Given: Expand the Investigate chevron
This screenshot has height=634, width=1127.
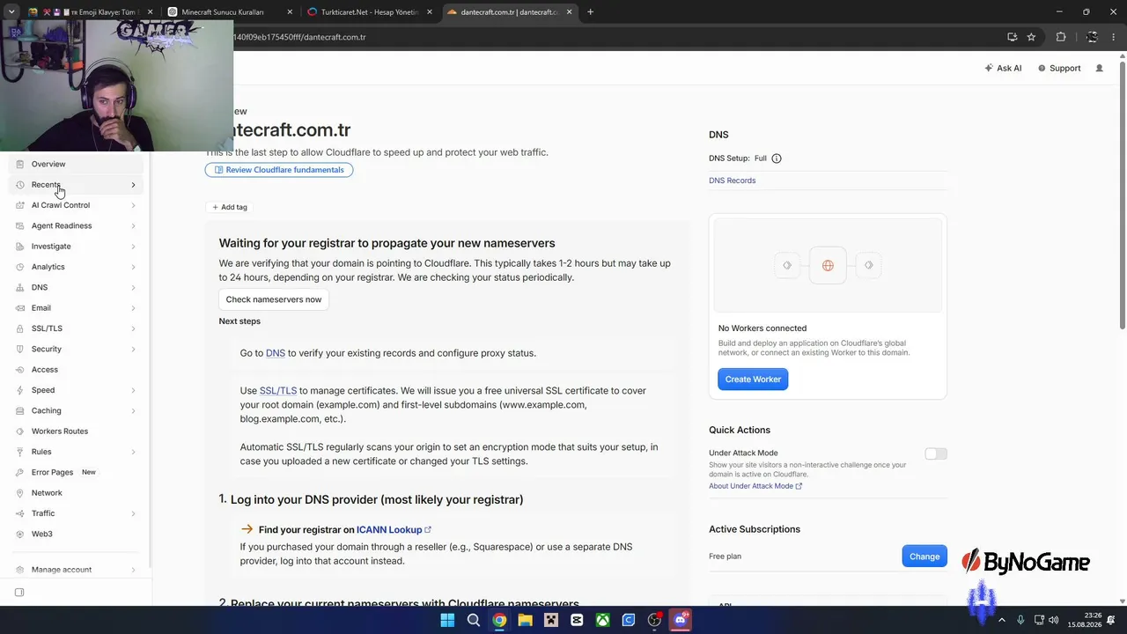Looking at the screenshot, I should coord(133,247).
